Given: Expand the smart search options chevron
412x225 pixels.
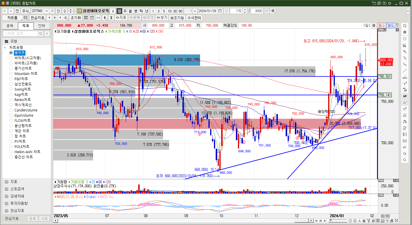Looking at the screenshot, I should 47,34.
